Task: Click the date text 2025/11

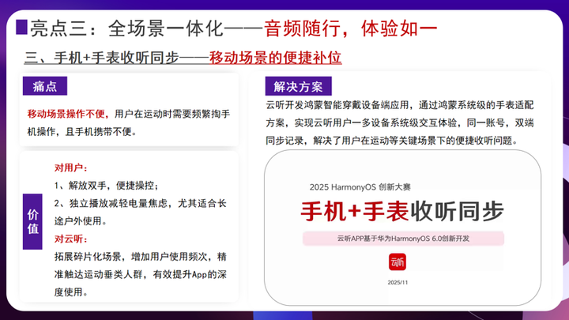Action: (398, 282)
